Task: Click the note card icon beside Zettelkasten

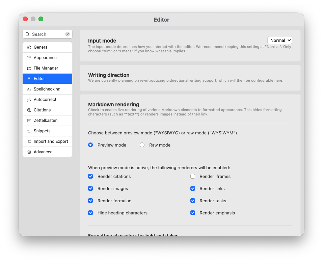Action: (28, 120)
